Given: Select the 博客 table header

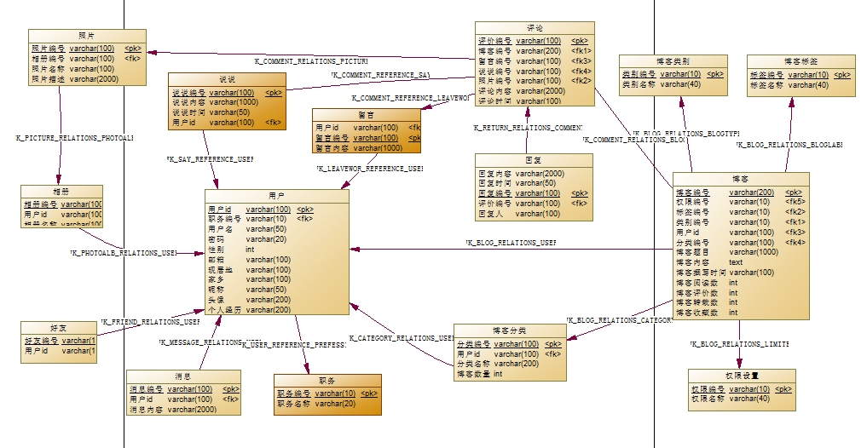Looking at the screenshot, I should 740,179.
